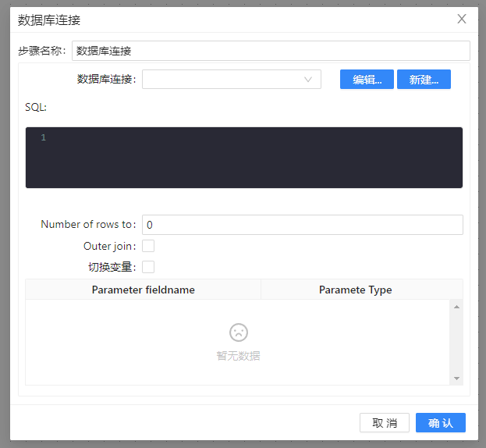Viewport: 486px width, 448px height.
Task: Click the Number of rows to field
Action: click(x=302, y=225)
